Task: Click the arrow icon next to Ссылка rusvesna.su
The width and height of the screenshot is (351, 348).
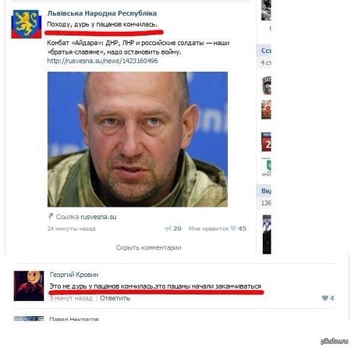Action: click(x=51, y=216)
